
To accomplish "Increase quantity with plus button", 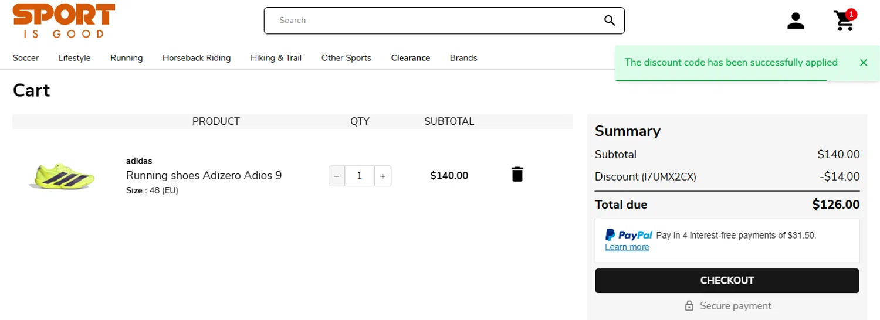I will (x=383, y=176).
